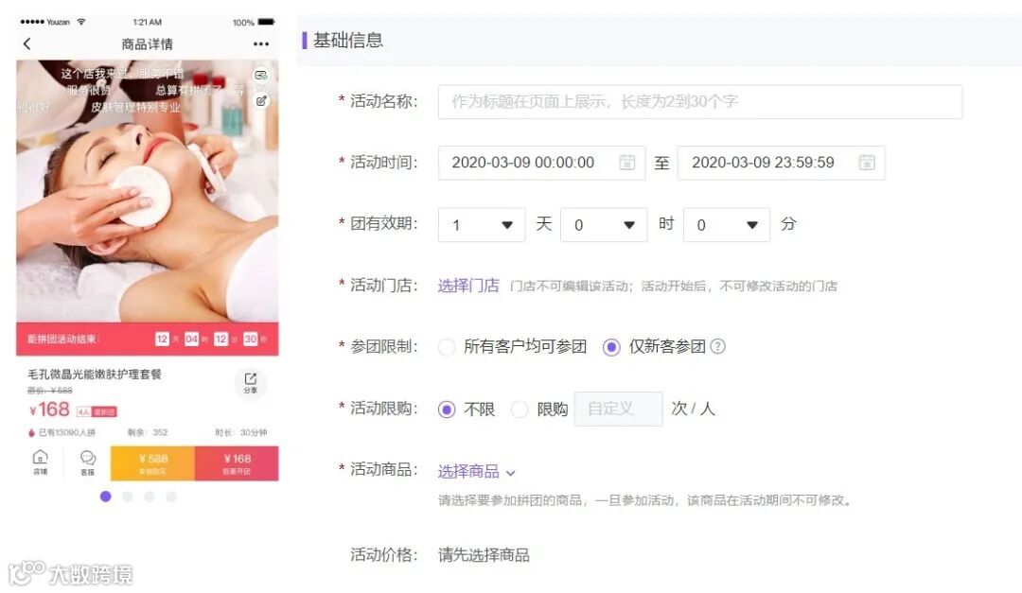Choose the 限购 purchase limit option
Image resolution: width=1022 pixels, height=593 pixels.
click(520, 410)
